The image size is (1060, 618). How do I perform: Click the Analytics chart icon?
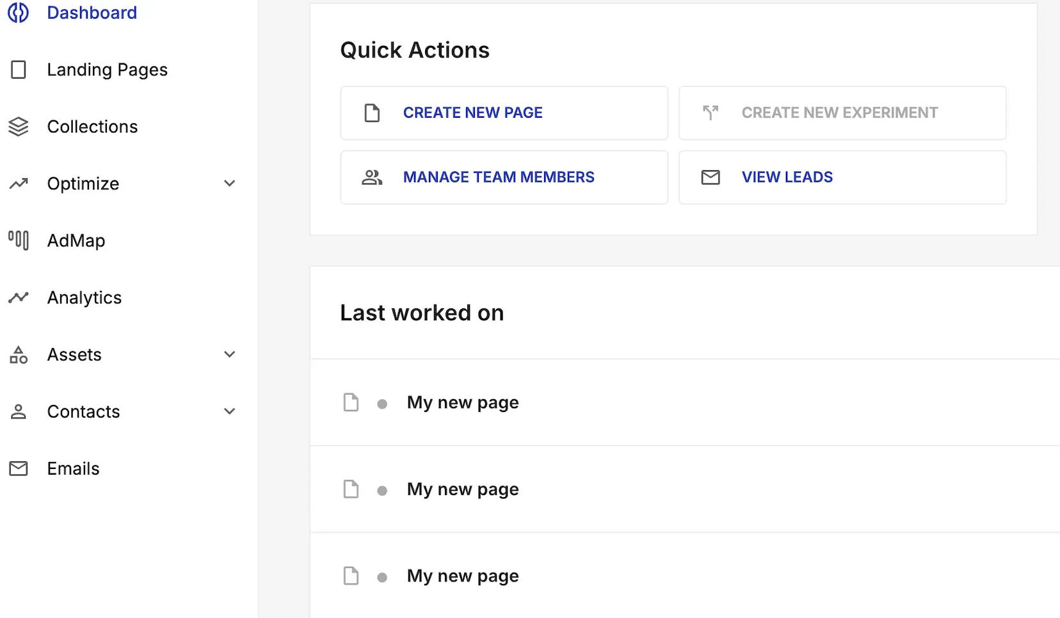coord(19,297)
